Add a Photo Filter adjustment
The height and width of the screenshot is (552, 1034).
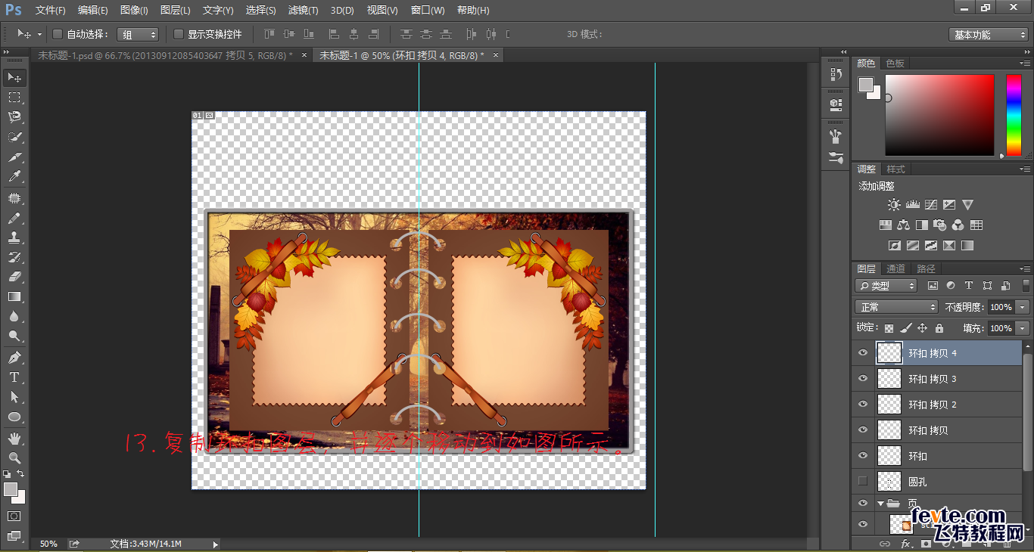[940, 225]
